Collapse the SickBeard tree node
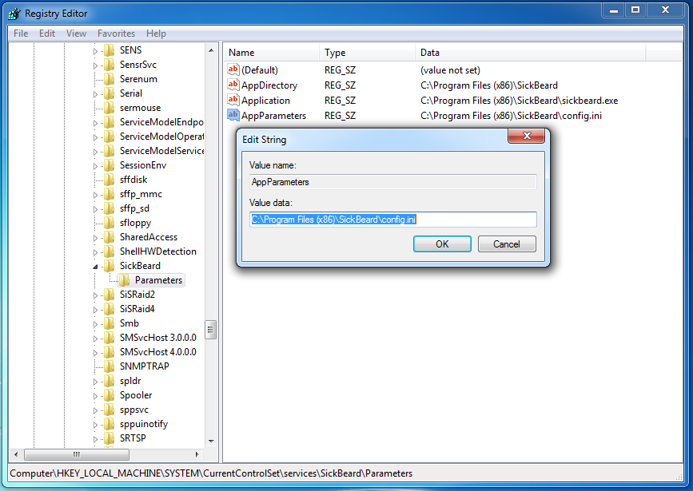 pos(95,267)
